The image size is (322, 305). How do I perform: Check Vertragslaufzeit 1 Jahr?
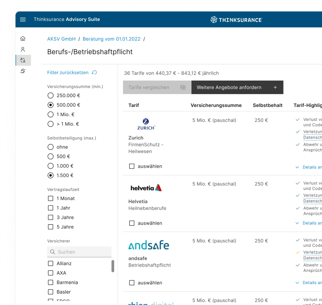point(51,208)
